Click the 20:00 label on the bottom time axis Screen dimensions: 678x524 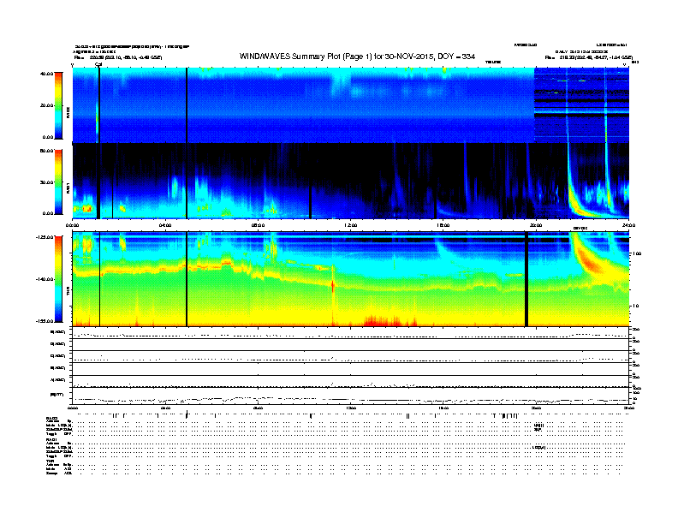pyautogui.click(x=536, y=408)
